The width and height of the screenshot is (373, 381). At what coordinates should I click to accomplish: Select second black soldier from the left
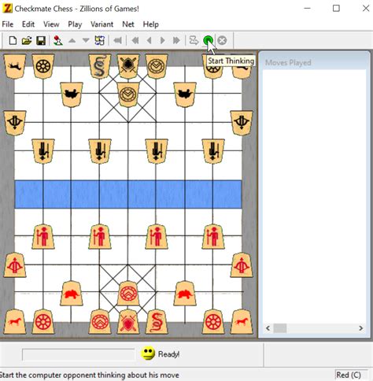(x=100, y=151)
